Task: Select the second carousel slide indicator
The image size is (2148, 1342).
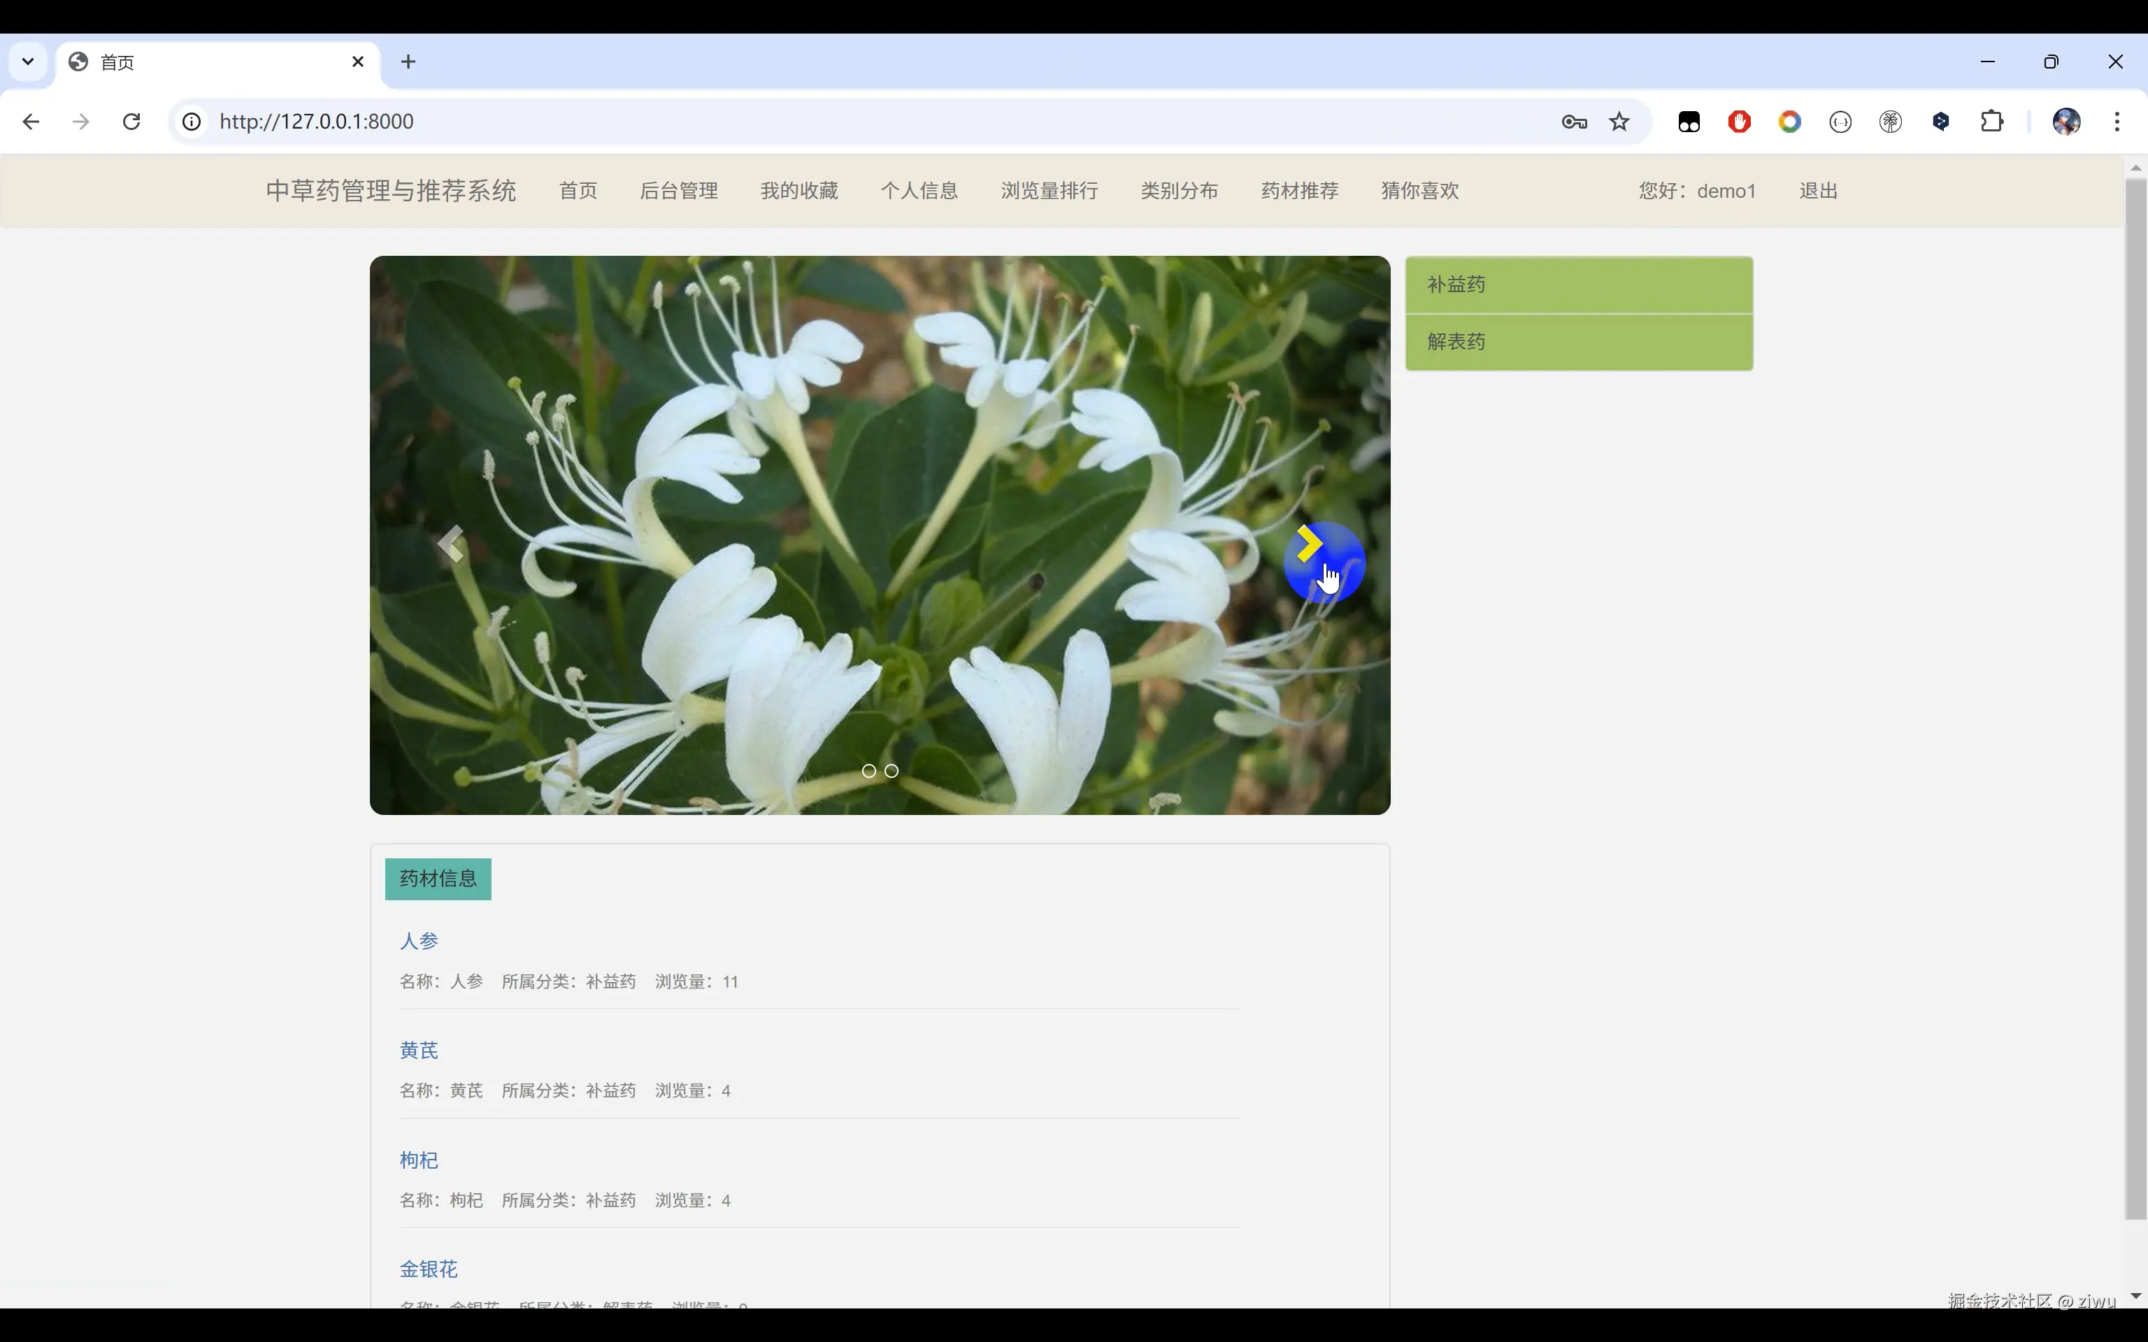Action: pyautogui.click(x=891, y=771)
